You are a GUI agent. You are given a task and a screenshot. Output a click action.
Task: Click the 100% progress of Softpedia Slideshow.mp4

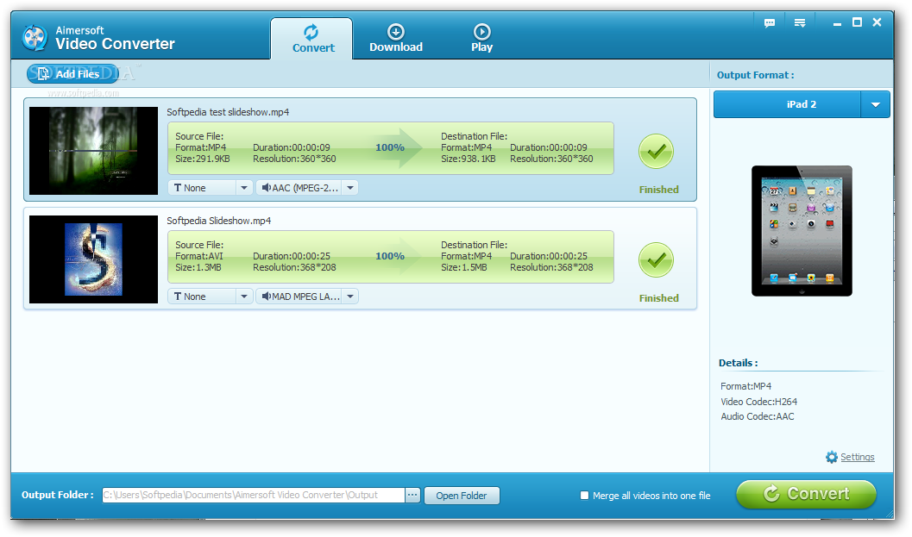click(390, 256)
